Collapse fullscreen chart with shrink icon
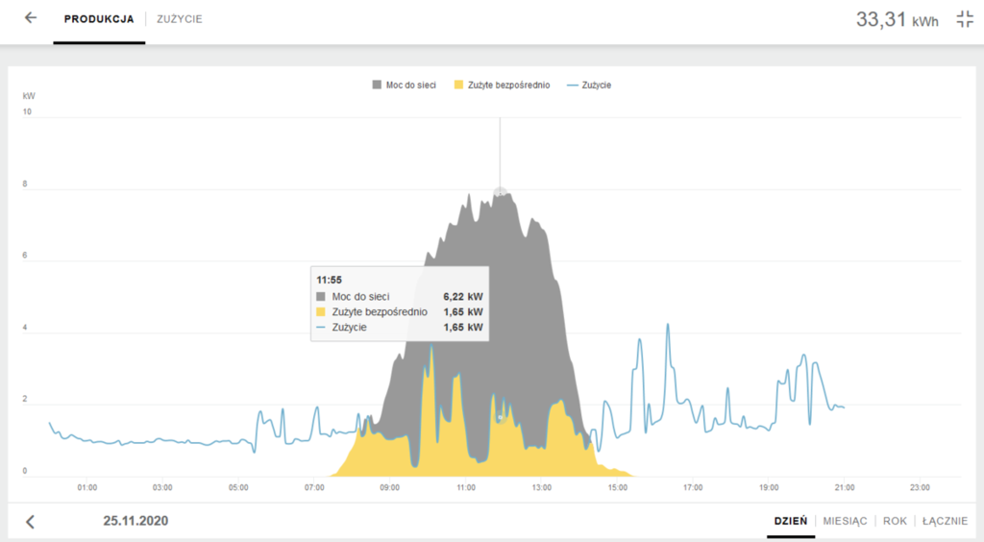984x542 pixels. tap(965, 19)
